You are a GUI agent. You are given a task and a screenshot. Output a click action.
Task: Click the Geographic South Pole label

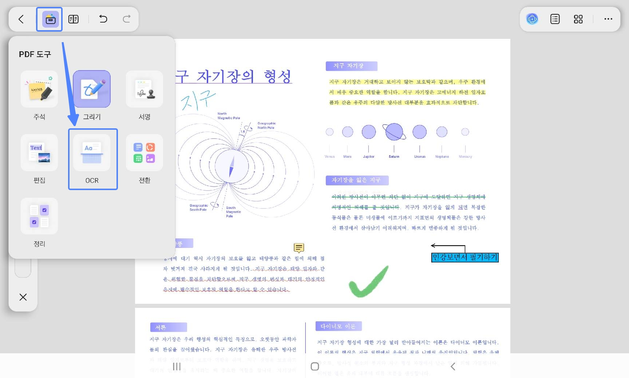[x=198, y=208]
